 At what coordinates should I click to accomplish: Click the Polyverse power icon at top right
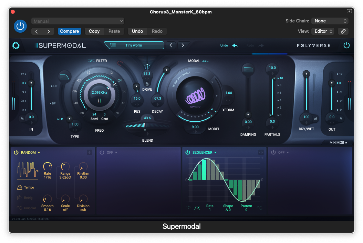(346, 45)
